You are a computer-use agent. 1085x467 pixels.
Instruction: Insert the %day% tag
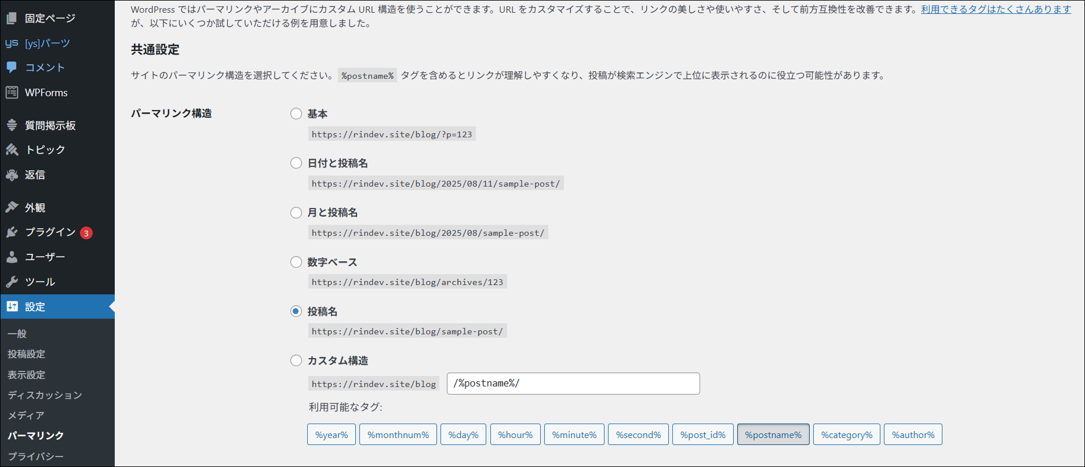[x=464, y=435]
